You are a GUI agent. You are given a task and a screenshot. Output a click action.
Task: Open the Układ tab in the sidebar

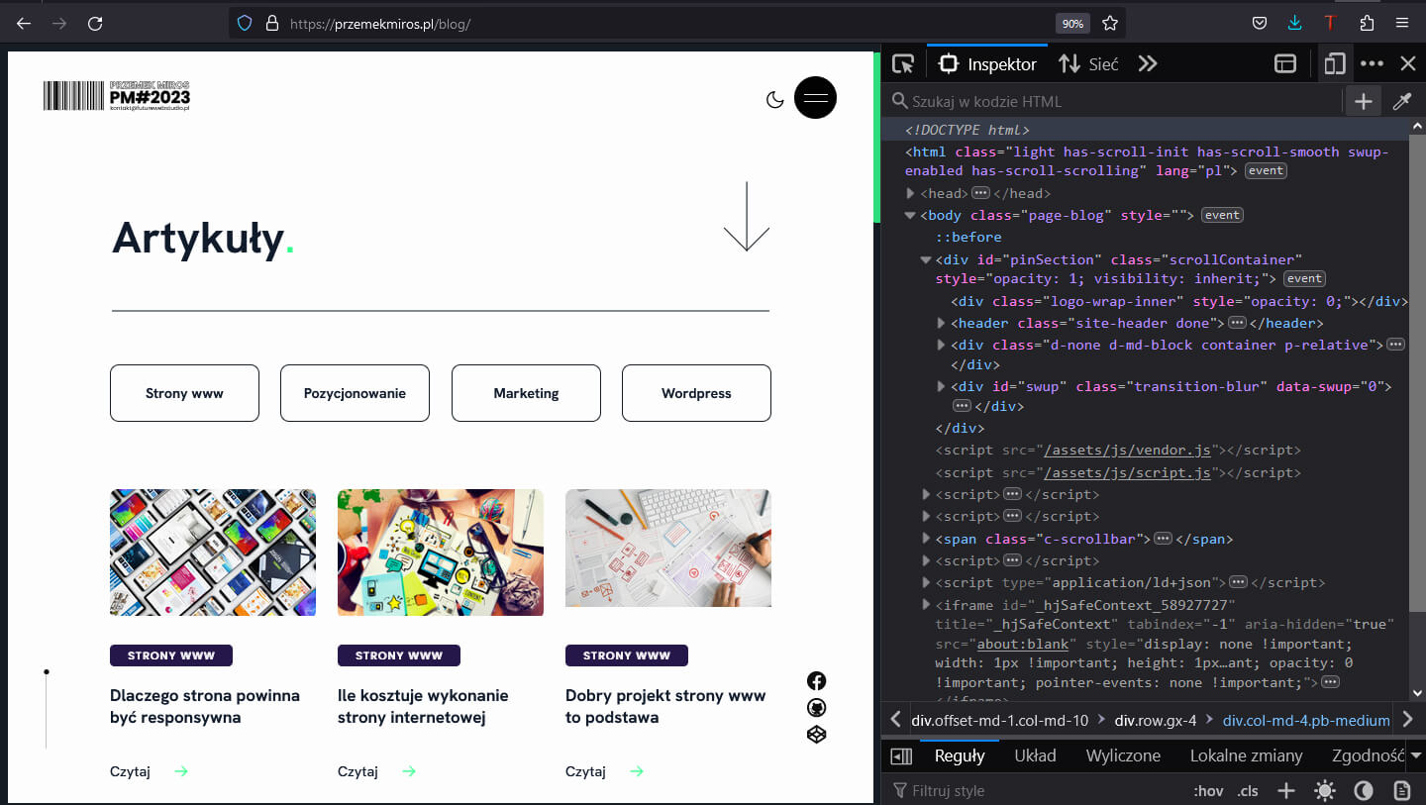(x=1035, y=755)
